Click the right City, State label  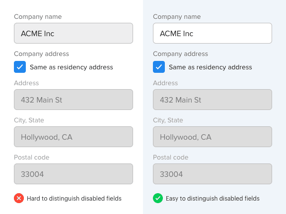(x=168, y=120)
